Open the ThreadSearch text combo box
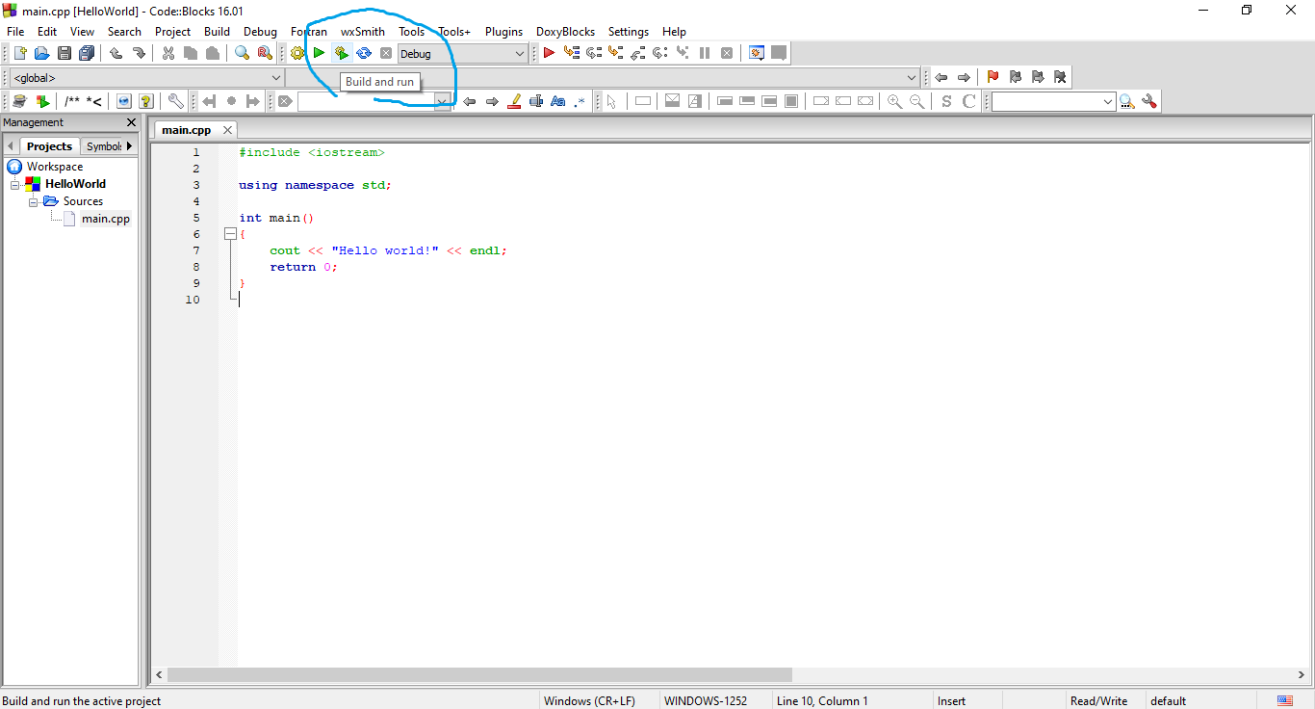The height and width of the screenshot is (709, 1315). click(1054, 101)
